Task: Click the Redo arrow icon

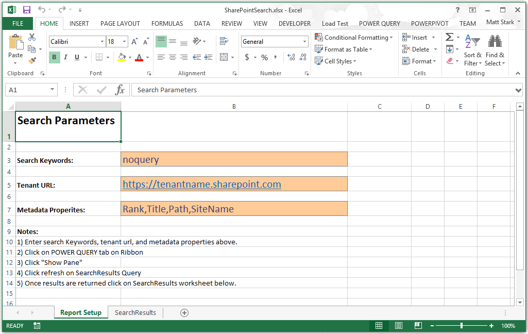Action: tap(62, 9)
